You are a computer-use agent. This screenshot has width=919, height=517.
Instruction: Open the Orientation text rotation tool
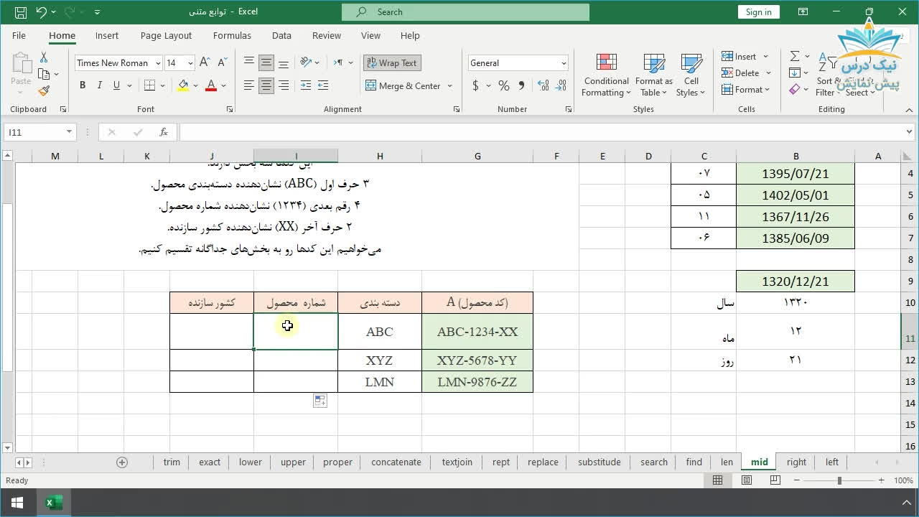click(306, 62)
